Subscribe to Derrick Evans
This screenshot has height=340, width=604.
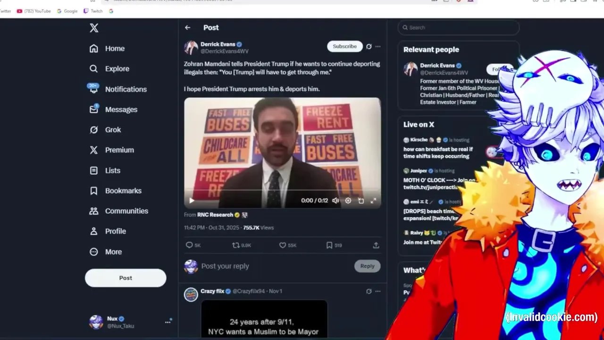pos(345,46)
